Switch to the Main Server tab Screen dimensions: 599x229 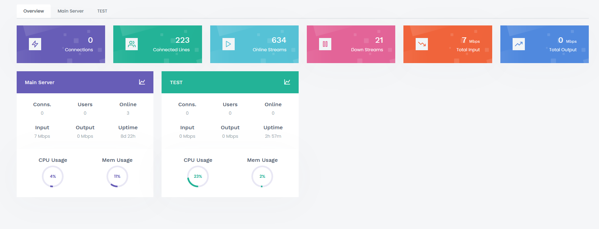tap(70, 11)
